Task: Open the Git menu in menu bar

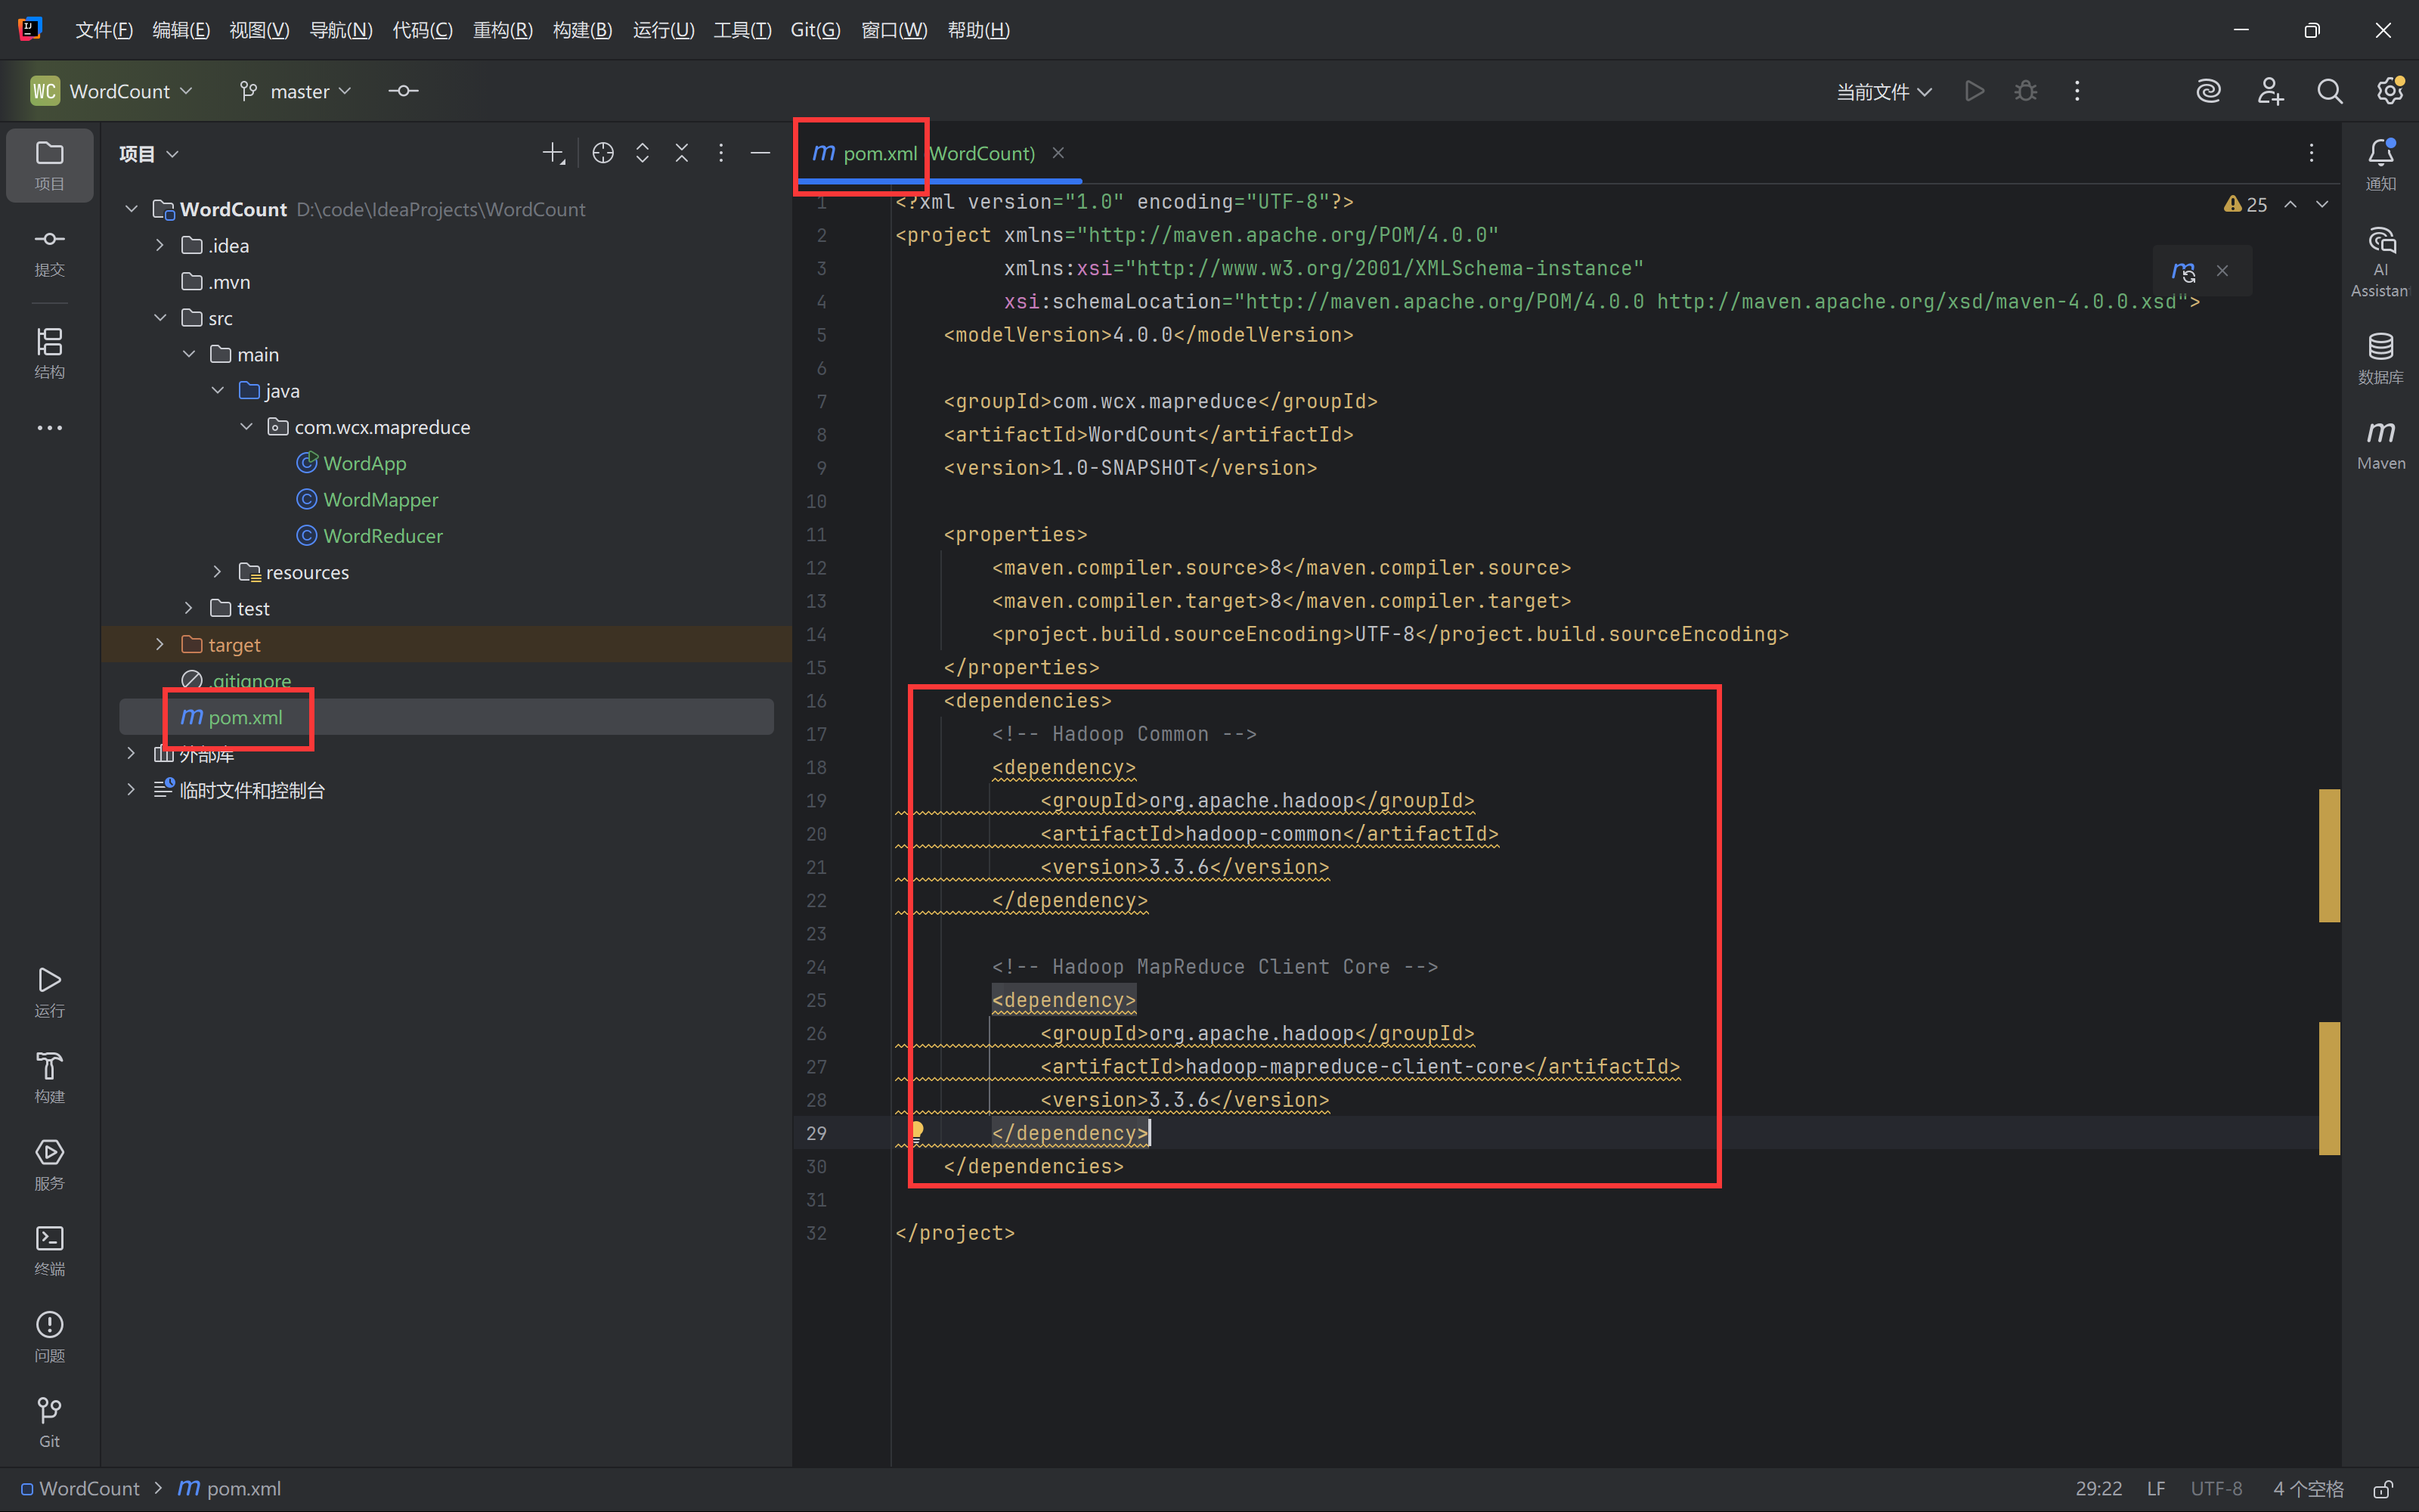Action: 815,29
